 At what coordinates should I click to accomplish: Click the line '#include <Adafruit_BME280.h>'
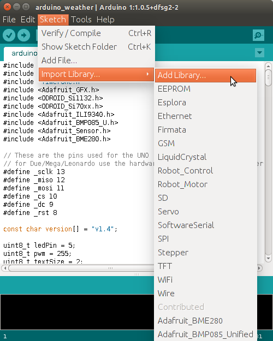pos(57,139)
